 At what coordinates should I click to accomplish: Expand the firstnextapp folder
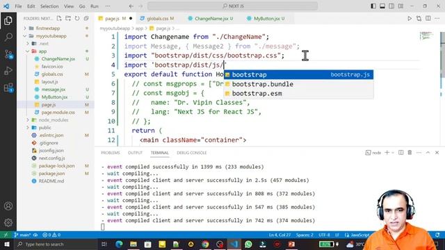point(56,28)
